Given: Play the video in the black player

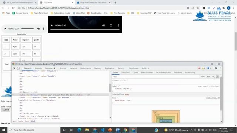Looking at the screenshot, I should [x=52, y=25].
